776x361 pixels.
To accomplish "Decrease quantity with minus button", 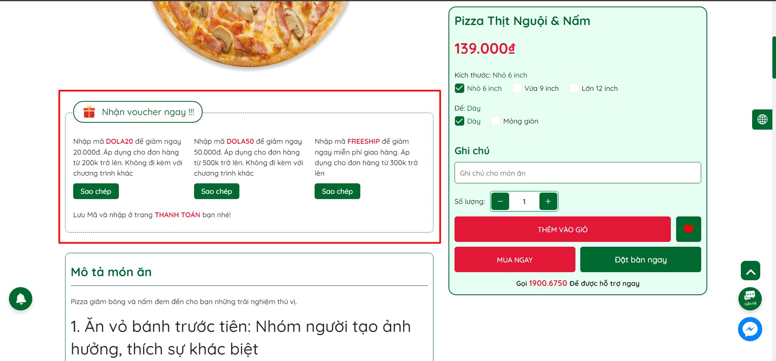I will 500,201.
